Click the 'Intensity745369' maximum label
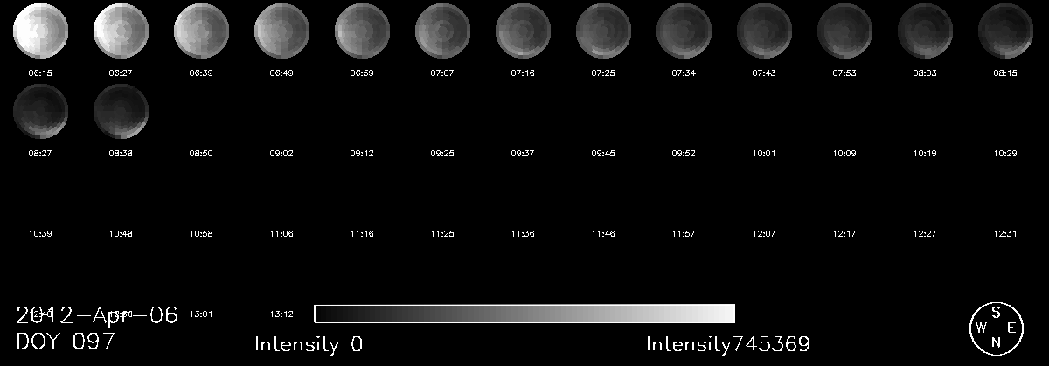The height and width of the screenshot is (366, 1049). pyautogui.click(x=728, y=344)
